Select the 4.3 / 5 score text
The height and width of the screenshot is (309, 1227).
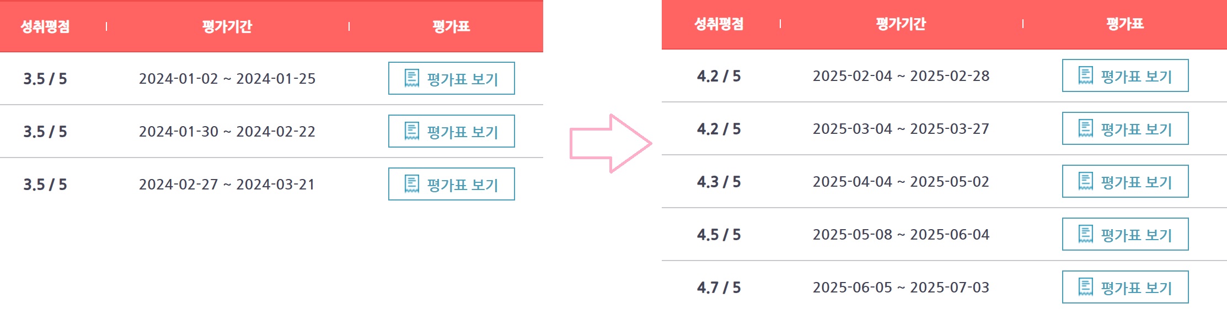coord(719,182)
